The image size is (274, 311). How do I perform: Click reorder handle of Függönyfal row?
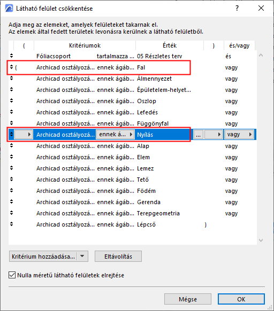[x=12, y=123]
